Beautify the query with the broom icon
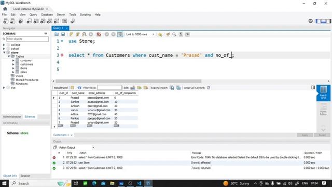This screenshot has width=332, height=187. pyautogui.click(x=168, y=34)
